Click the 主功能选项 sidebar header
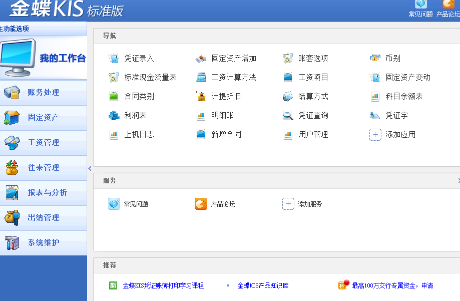This screenshot has width=460, height=301. click(44, 29)
